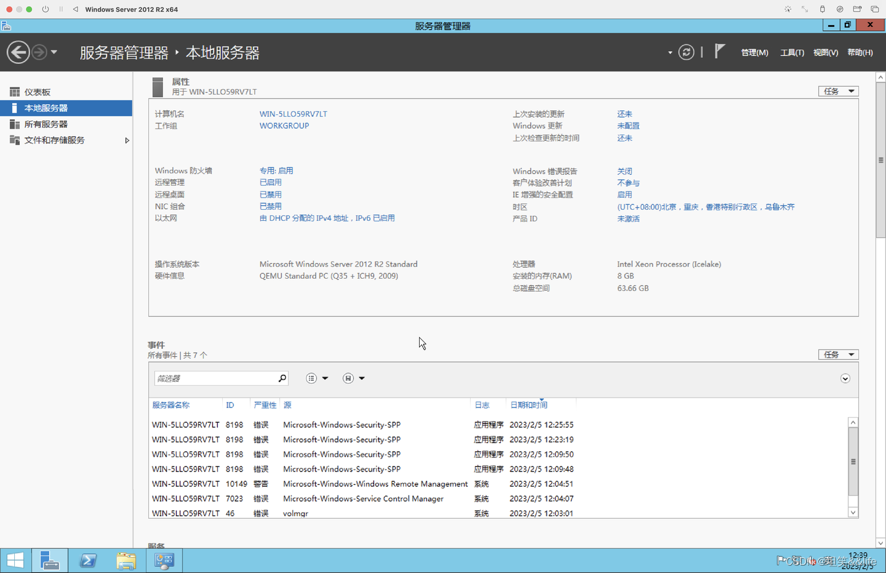Select event 7023 Service Control Manager row

pyautogui.click(x=498, y=499)
